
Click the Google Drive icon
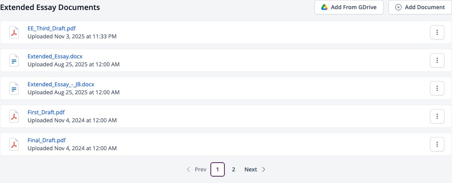(x=324, y=7)
